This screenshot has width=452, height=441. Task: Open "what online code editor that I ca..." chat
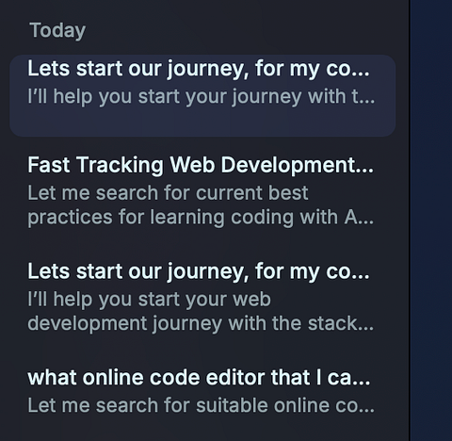click(x=199, y=378)
